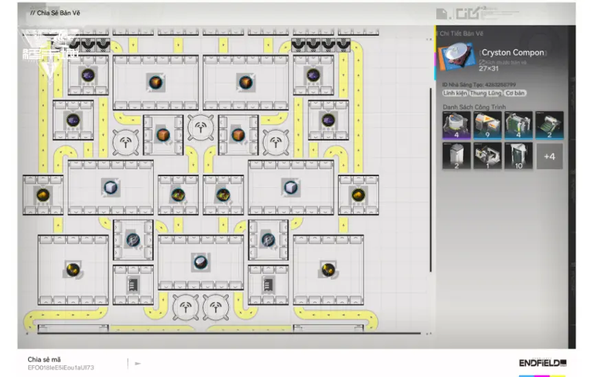Screen dimensions: 594x377
Task: Click the vertical scrollbar beside the blueprint canvas
Action: 431,180
